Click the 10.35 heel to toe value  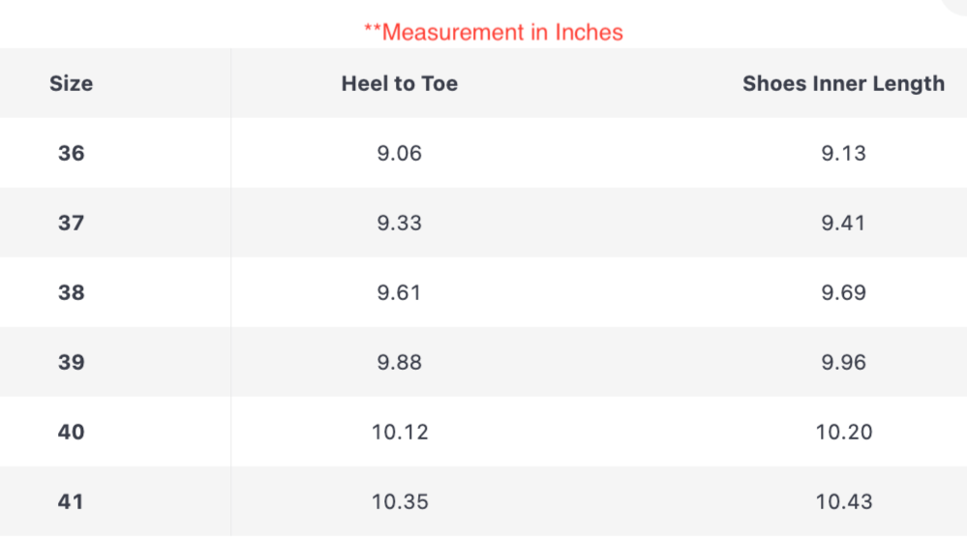400,501
